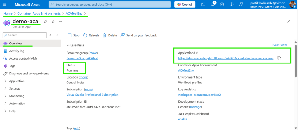Viewport: 298px width, 130px height.
Task: Toggle expand/collapse all menu groups
Action: coord(50,35)
